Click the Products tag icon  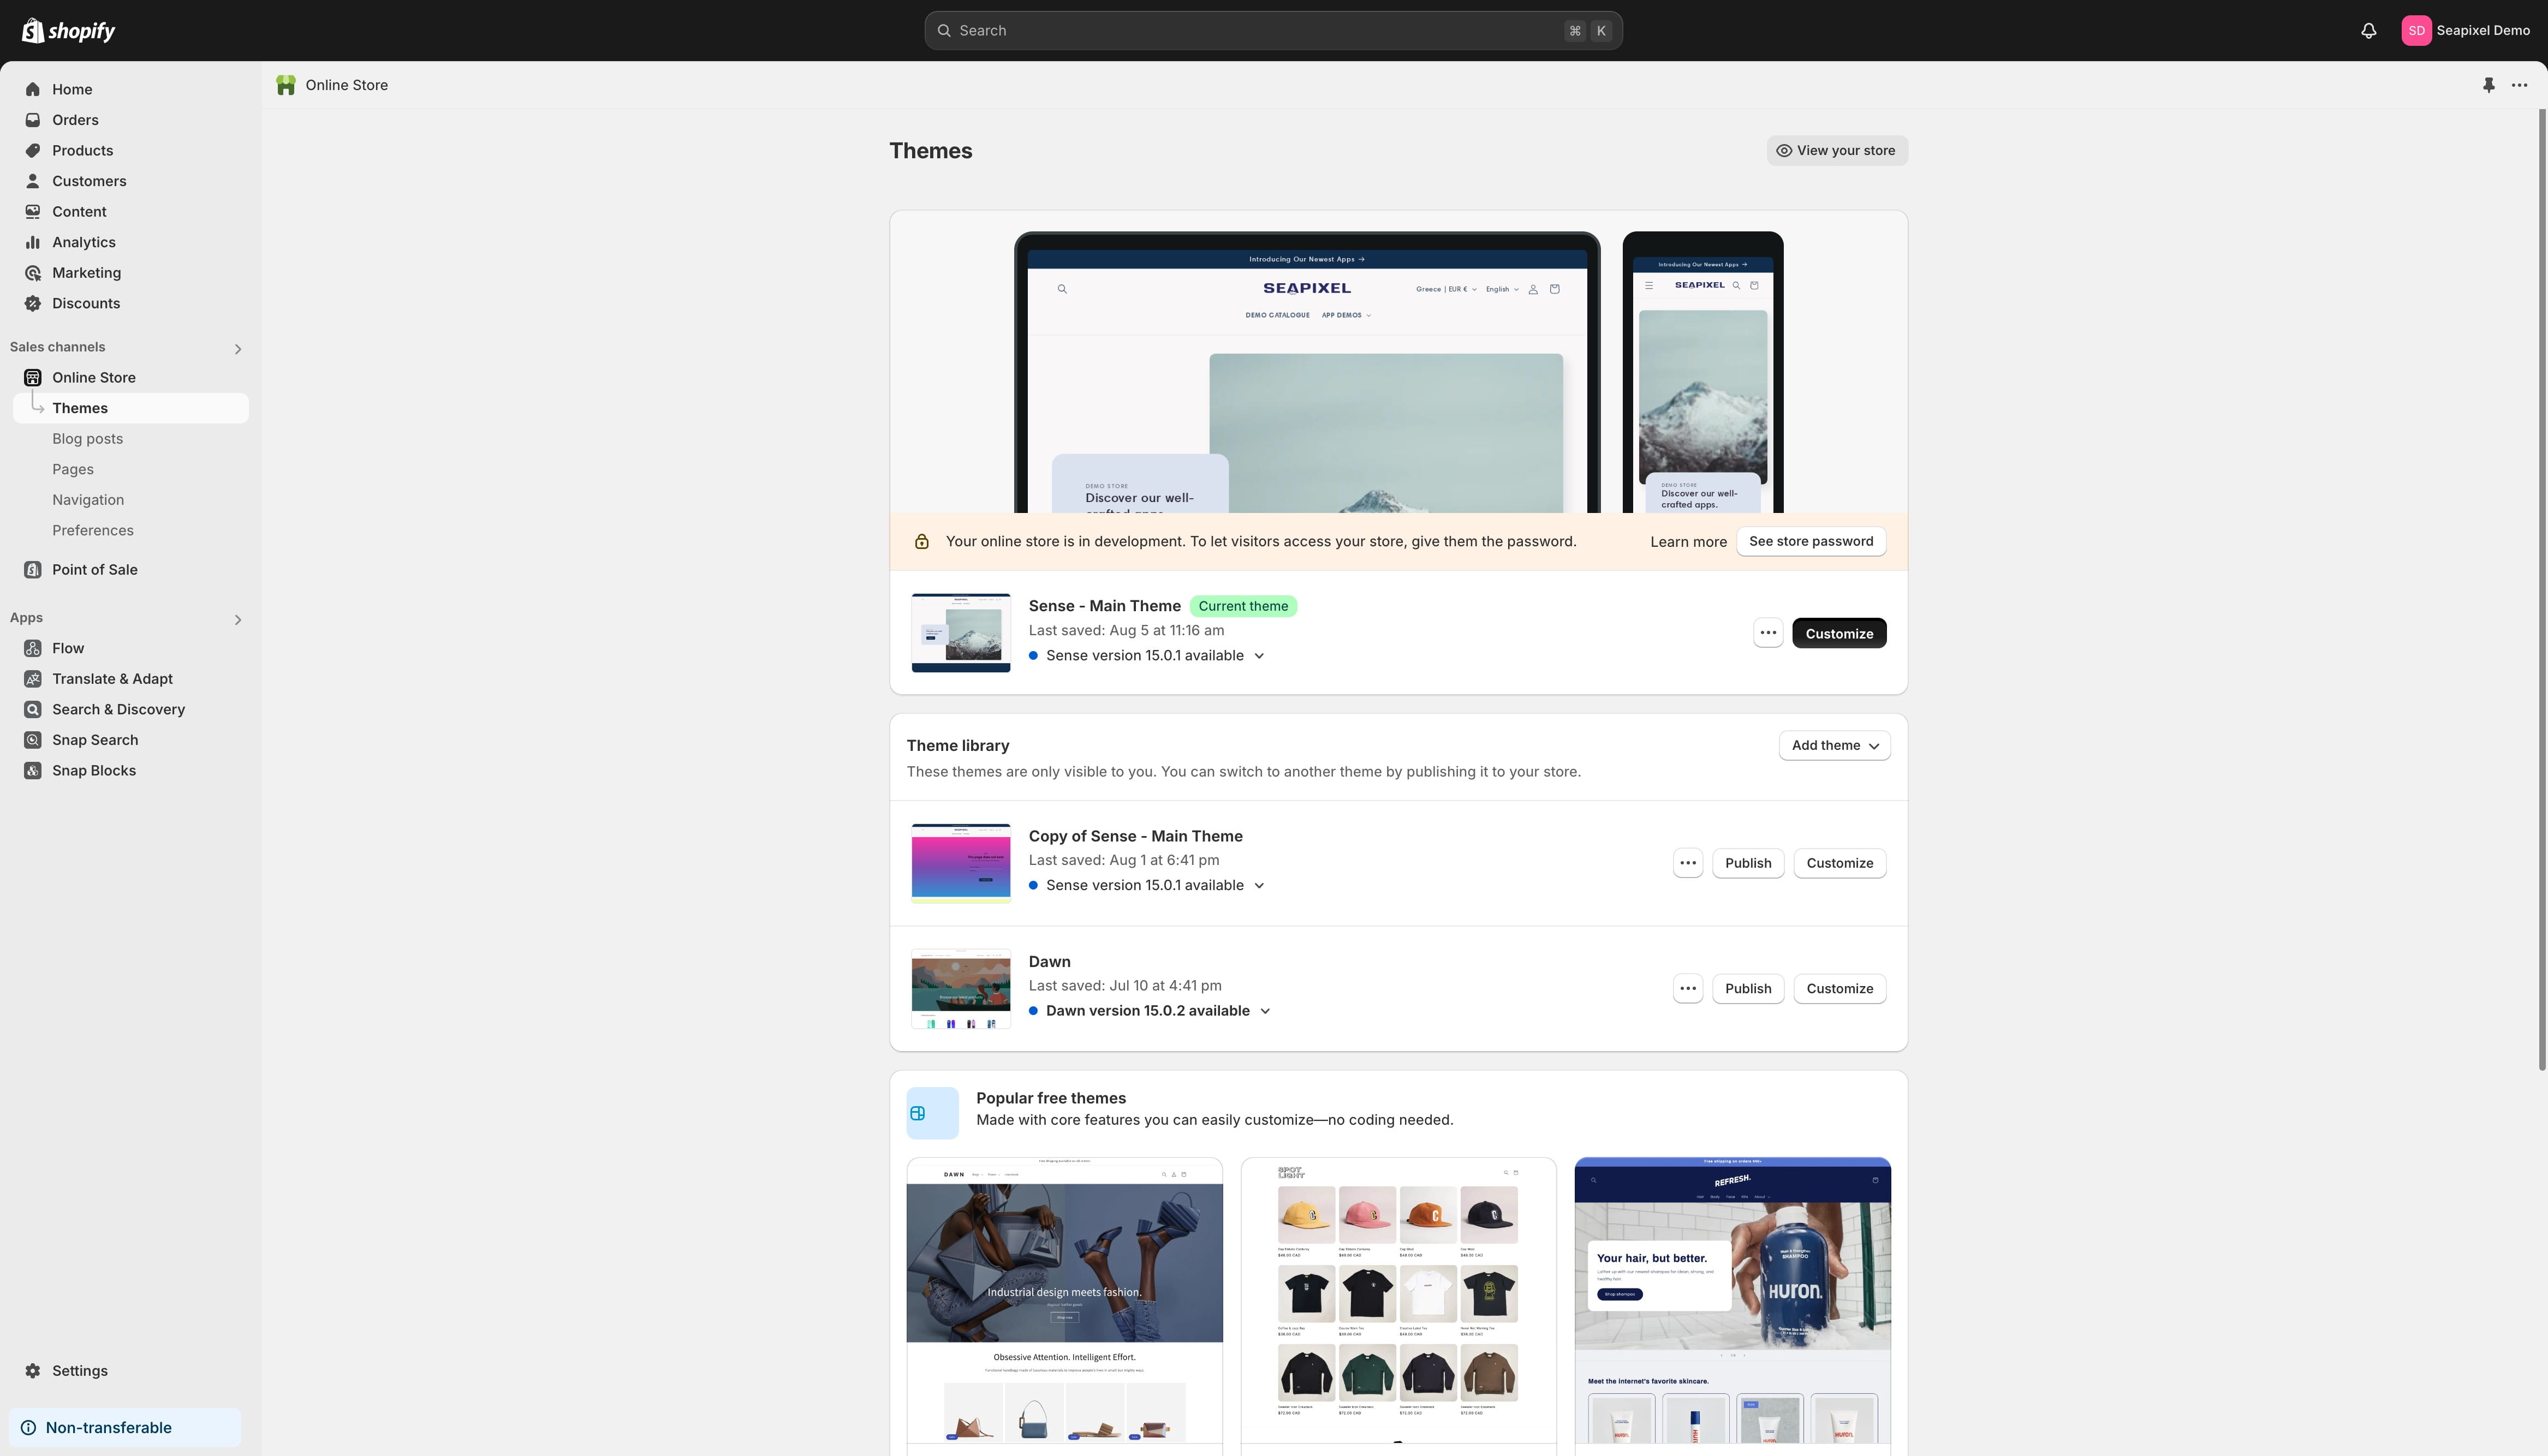pos(33,150)
